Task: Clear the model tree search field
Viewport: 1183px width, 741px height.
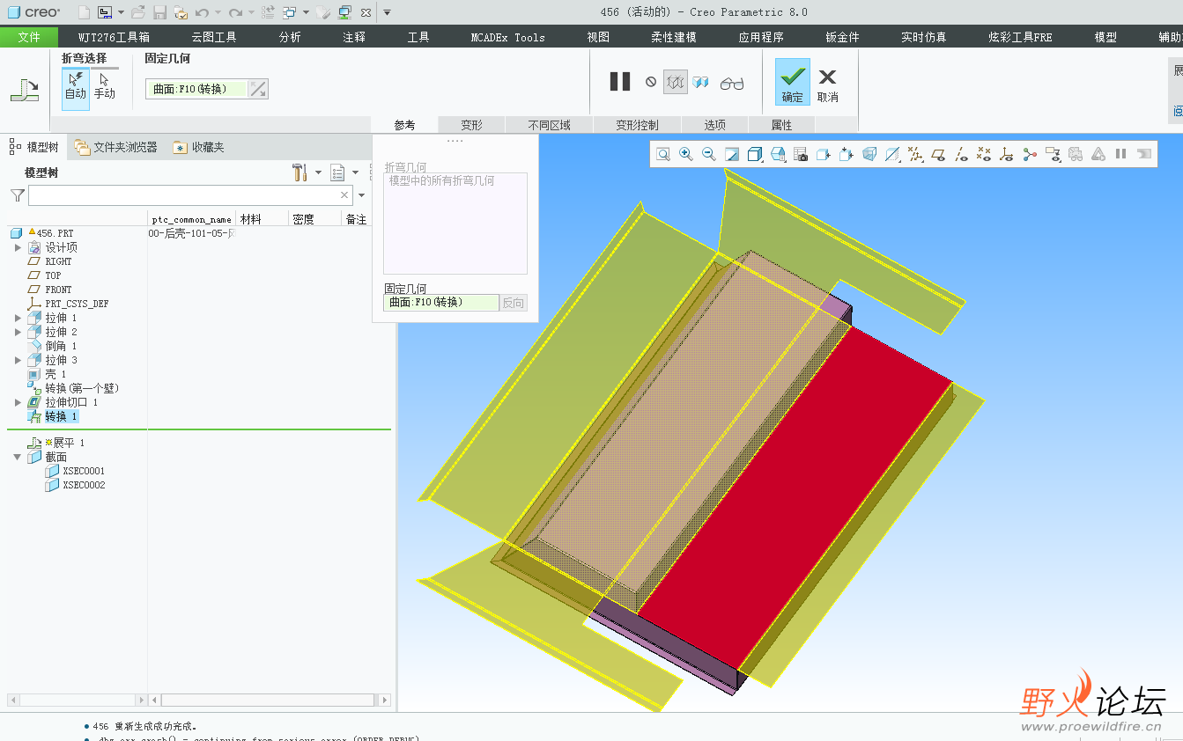Action: (x=345, y=195)
